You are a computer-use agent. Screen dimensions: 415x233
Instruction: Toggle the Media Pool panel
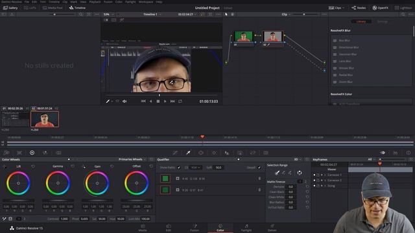point(53,8)
